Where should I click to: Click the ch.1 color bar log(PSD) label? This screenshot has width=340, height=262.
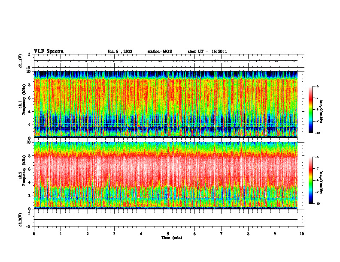(322, 111)
